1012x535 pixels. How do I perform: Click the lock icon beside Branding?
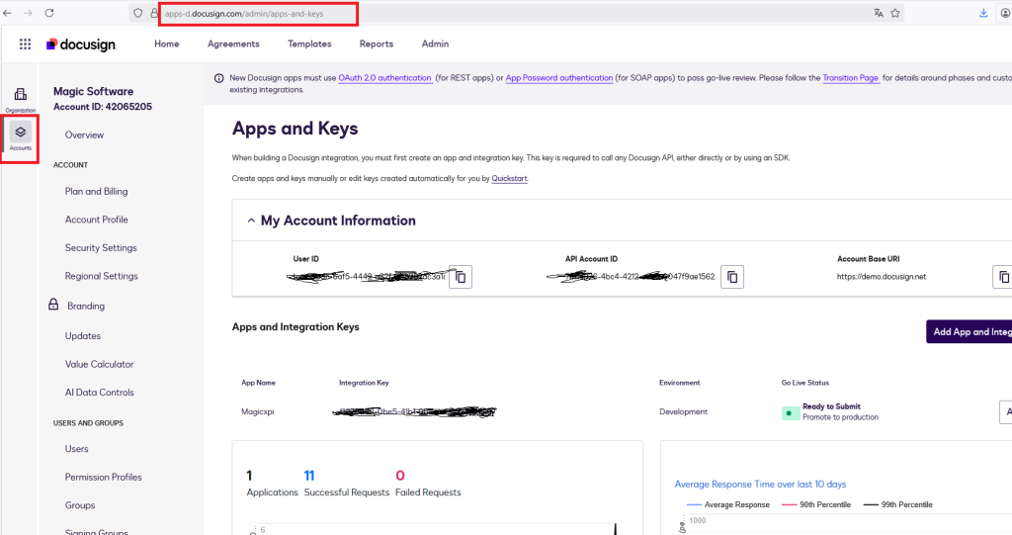[x=53, y=305]
